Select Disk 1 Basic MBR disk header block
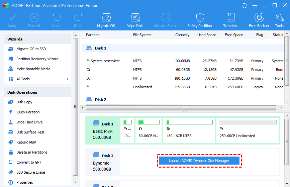290x187 pixels. click(103, 130)
